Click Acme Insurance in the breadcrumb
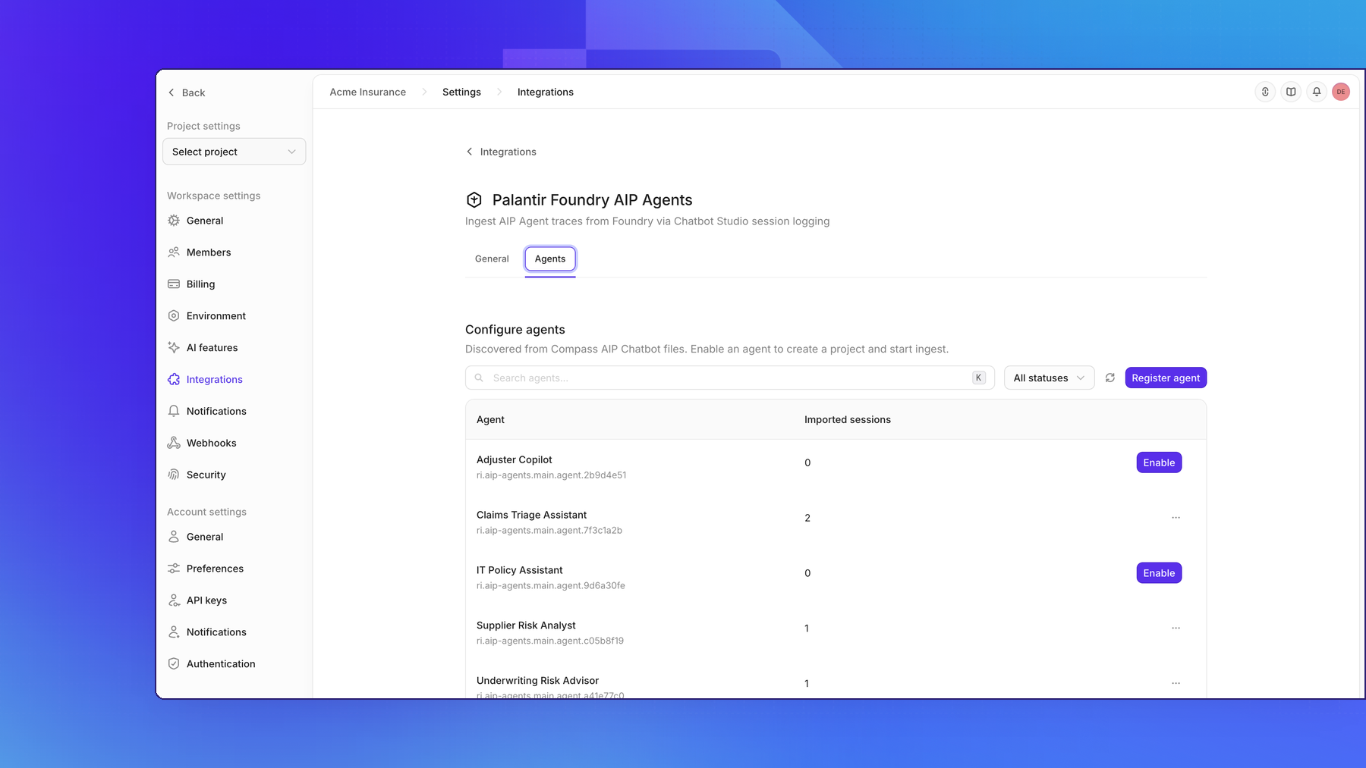This screenshot has height=768, width=1366. click(367, 92)
